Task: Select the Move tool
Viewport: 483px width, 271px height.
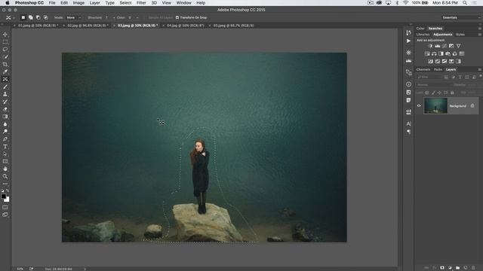Action: [5, 35]
